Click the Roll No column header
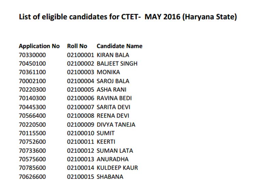The height and width of the screenshot is (181, 273). point(77,46)
